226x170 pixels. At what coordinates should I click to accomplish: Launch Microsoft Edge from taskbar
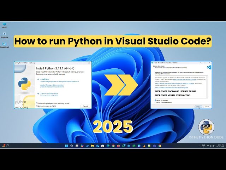click(x=108, y=146)
